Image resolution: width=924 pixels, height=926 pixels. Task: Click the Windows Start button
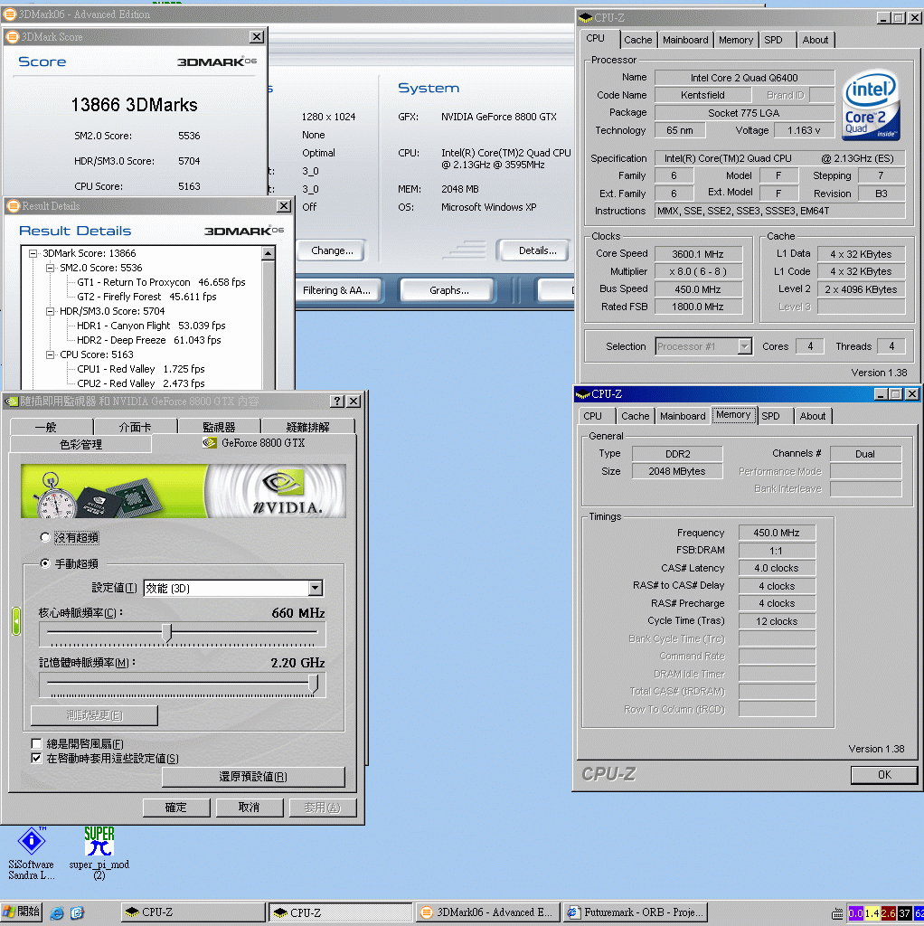coord(22,912)
